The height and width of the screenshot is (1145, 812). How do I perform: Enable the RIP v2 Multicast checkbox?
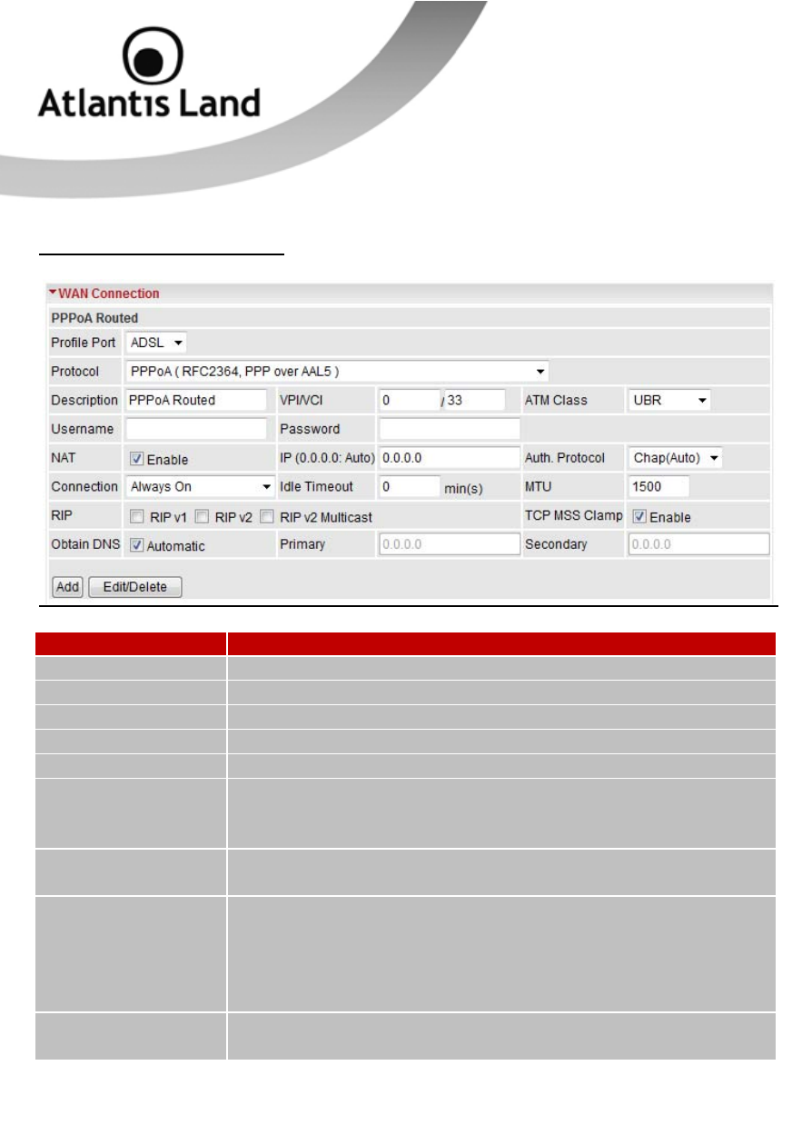(x=266, y=516)
